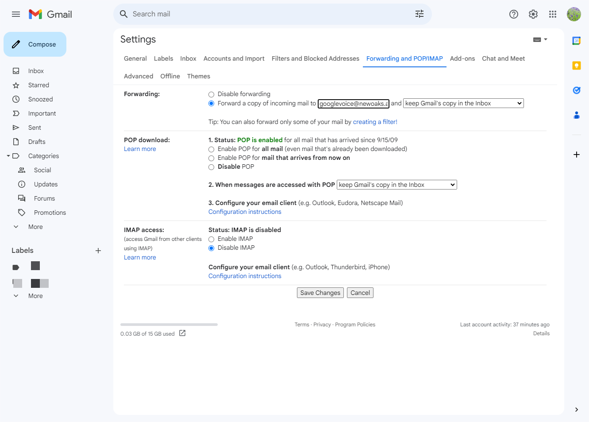Choose Enable POP for all mail
This screenshot has width=589, height=422.
click(211, 149)
